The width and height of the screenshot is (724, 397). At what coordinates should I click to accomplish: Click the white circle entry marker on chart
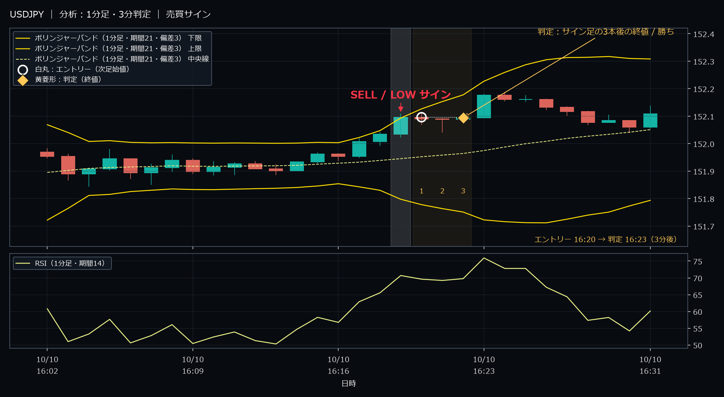[x=421, y=117]
